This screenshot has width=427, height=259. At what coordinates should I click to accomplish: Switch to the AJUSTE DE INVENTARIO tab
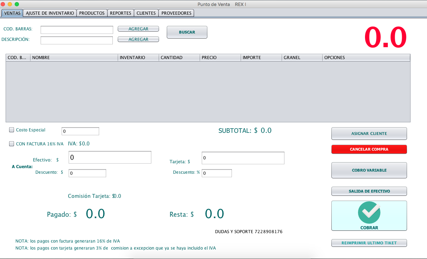[x=50, y=13]
